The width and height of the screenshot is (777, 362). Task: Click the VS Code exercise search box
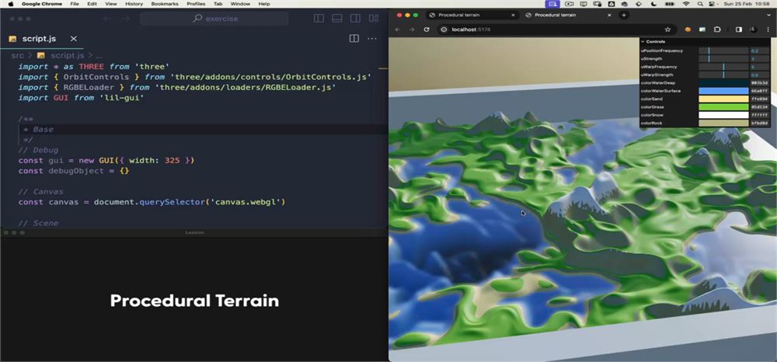click(x=214, y=19)
